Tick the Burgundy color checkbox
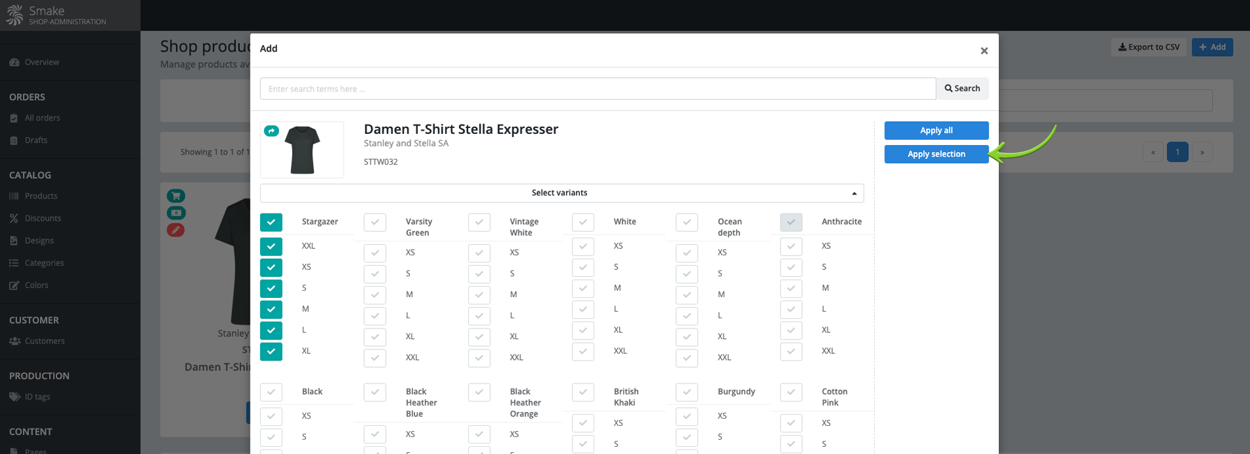1250x454 pixels. 687,392
